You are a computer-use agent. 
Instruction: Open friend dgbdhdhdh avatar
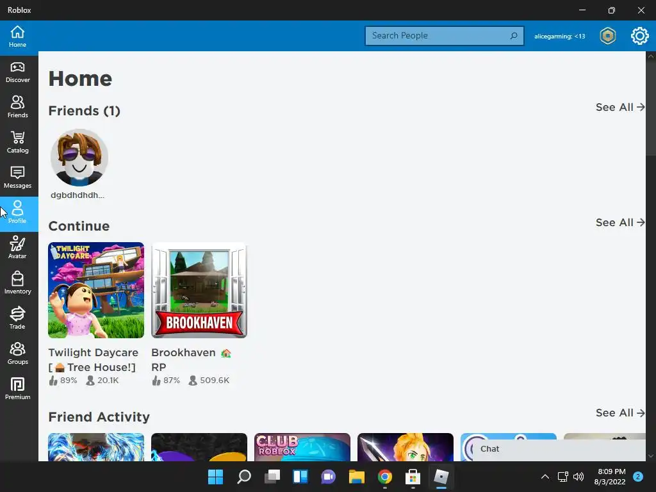tap(79, 158)
